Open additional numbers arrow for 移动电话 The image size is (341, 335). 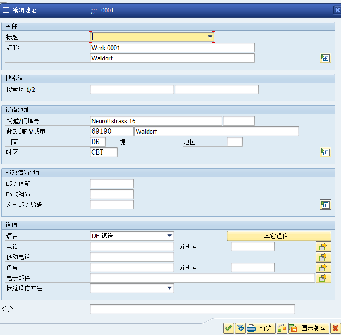point(323,257)
